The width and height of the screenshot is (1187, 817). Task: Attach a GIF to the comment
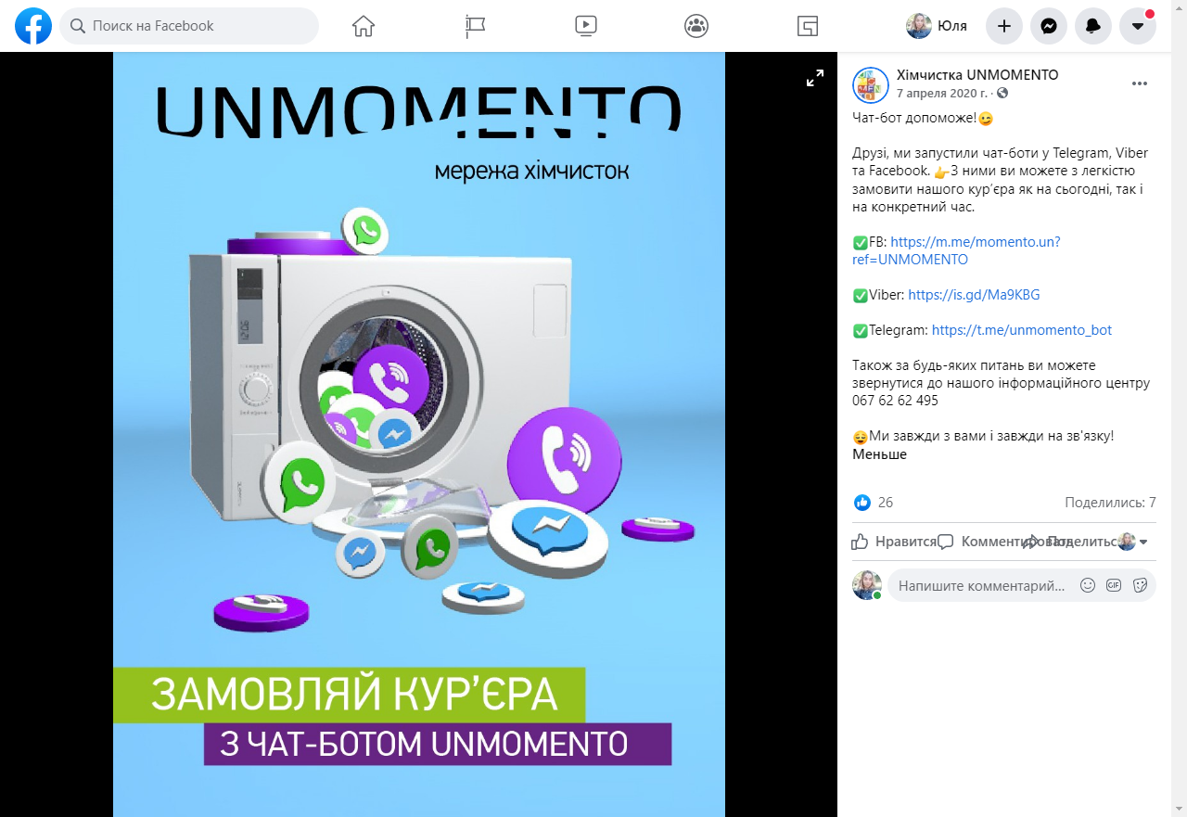[x=1114, y=586]
